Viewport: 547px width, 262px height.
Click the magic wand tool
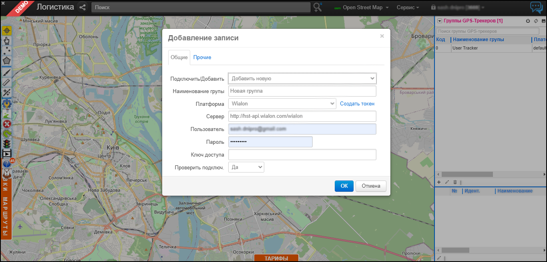[7, 93]
